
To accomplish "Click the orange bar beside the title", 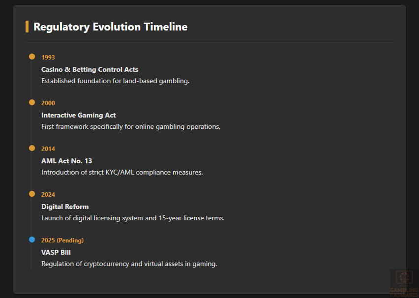I will (x=27, y=27).
